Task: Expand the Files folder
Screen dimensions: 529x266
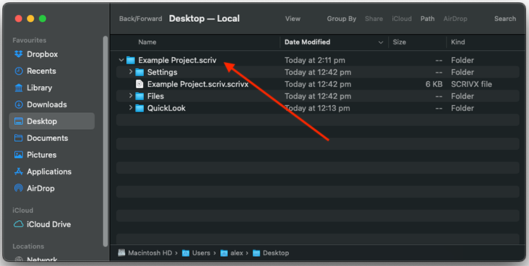Action: point(130,96)
